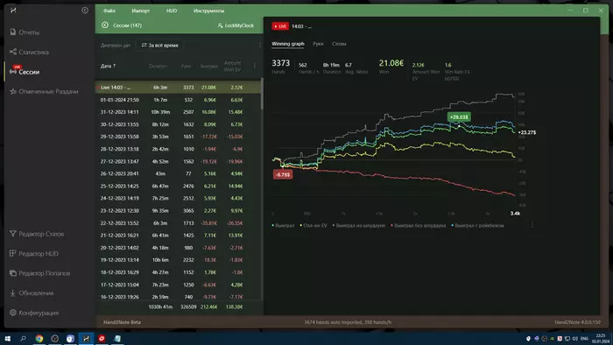The width and height of the screenshot is (613, 345).
Task: Open red app icon in taskbar
Action: click(x=102, y=338)
